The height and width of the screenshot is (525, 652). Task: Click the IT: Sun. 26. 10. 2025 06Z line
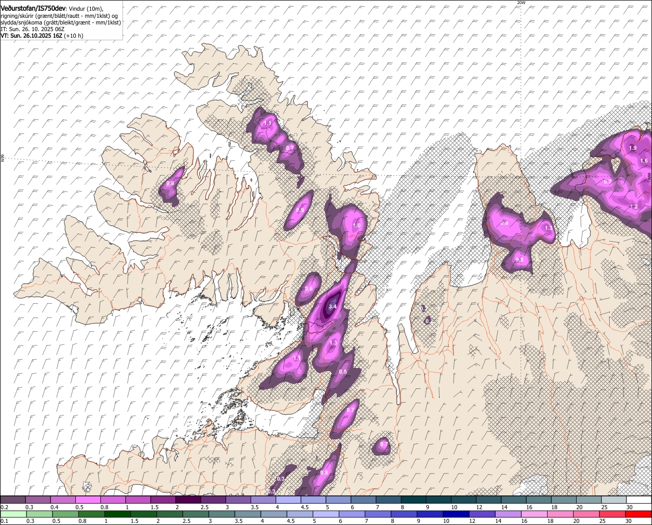point(32,29)
